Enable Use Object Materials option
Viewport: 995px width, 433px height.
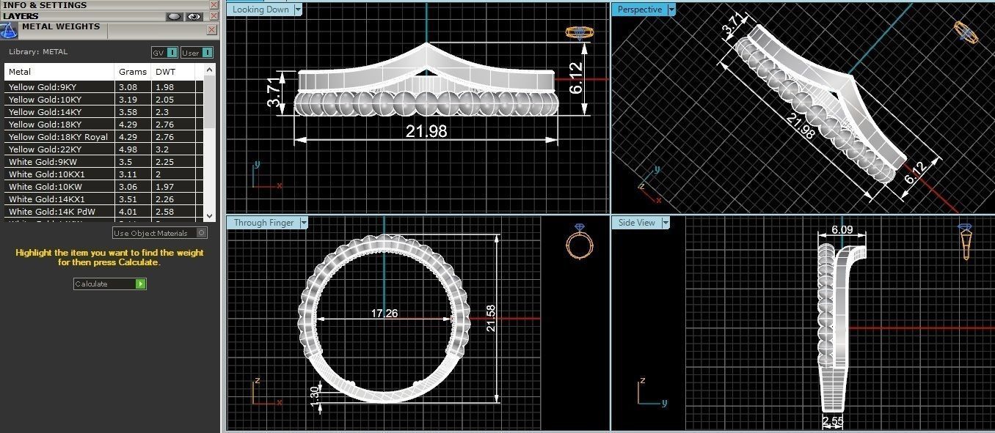(160, 233)
